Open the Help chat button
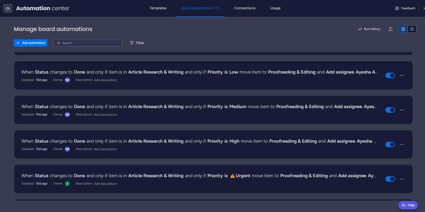This screenshot has width=425, height=212. point(408,205)
